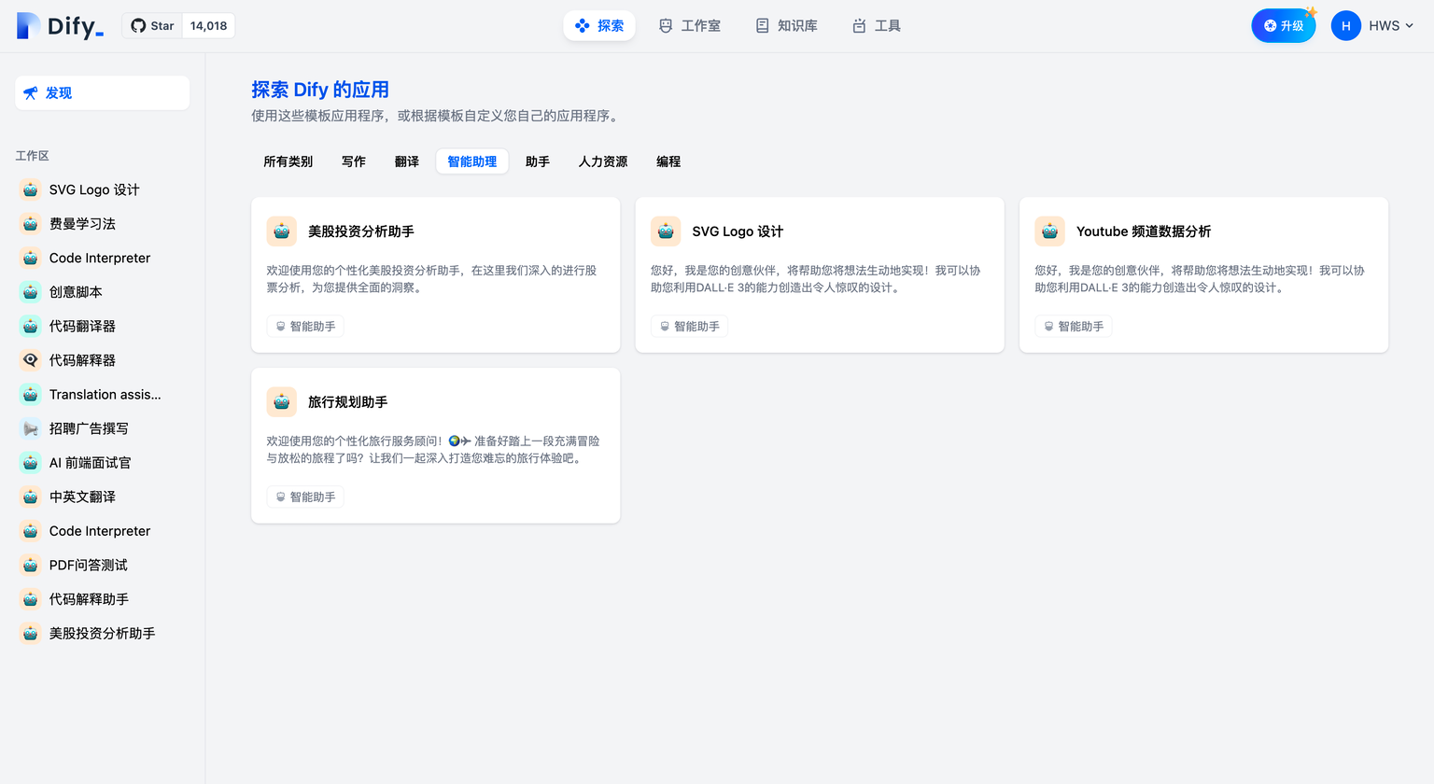Click the 升级 upgrade button

pos(1283,25)
